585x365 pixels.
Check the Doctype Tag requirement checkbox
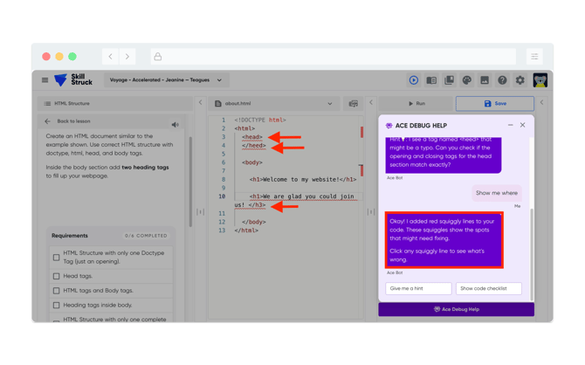[57, 258]
